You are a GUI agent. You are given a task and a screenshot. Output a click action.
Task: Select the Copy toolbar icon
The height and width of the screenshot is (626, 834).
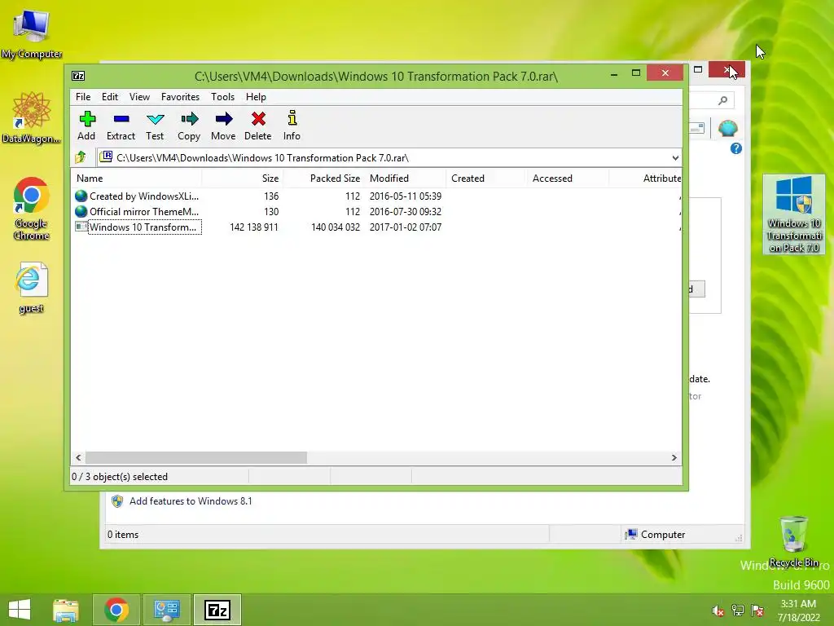[189, 126]
